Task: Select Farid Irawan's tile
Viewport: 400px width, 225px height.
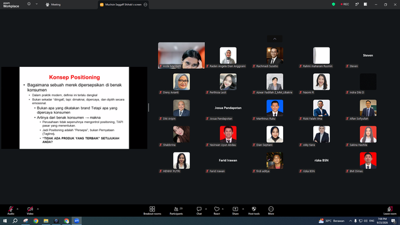Action: pos(228,161)
